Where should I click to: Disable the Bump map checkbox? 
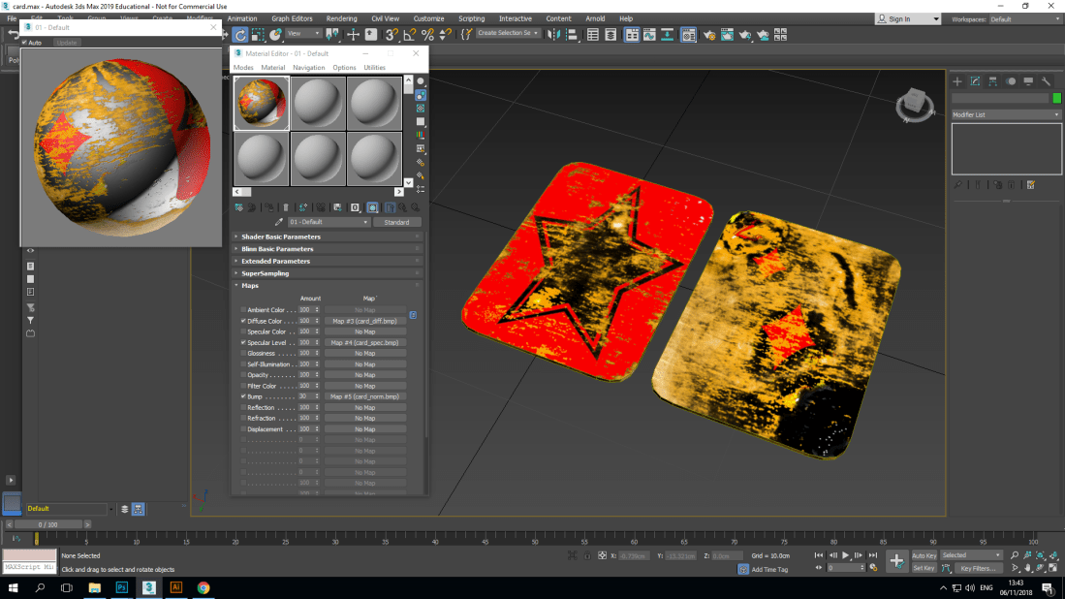click(243, 396)
